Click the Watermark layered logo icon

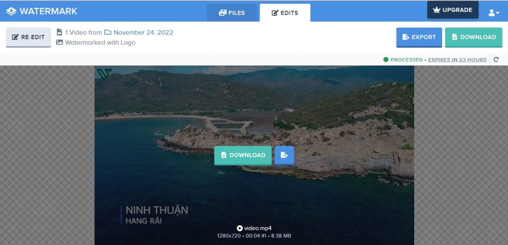point(11,11)
